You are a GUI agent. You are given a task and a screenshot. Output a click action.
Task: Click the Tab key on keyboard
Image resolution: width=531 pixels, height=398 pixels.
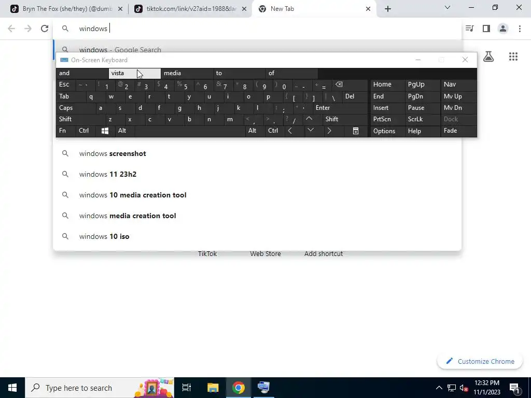[71, 96]
